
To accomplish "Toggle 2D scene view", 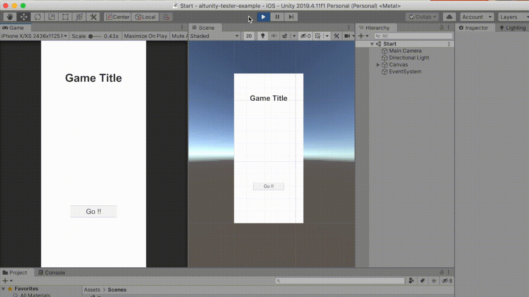I will (x=249, y=36).
